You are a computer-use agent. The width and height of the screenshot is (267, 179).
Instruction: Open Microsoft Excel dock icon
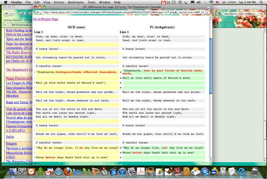coord(86,171)
